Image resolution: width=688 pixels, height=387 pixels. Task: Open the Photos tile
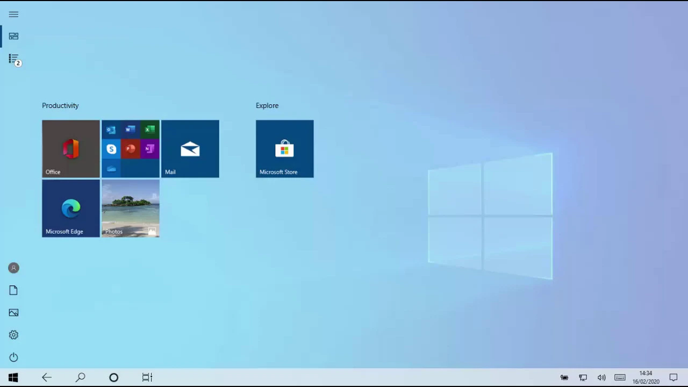point(131,209)
